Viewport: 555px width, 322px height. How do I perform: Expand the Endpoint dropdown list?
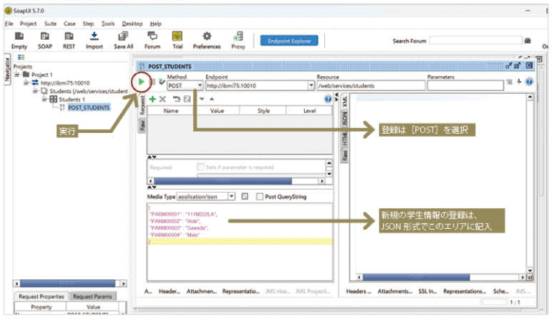(311, 86)
